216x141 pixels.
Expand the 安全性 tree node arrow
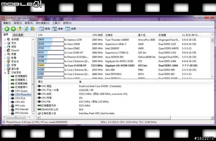coord(5,61)
